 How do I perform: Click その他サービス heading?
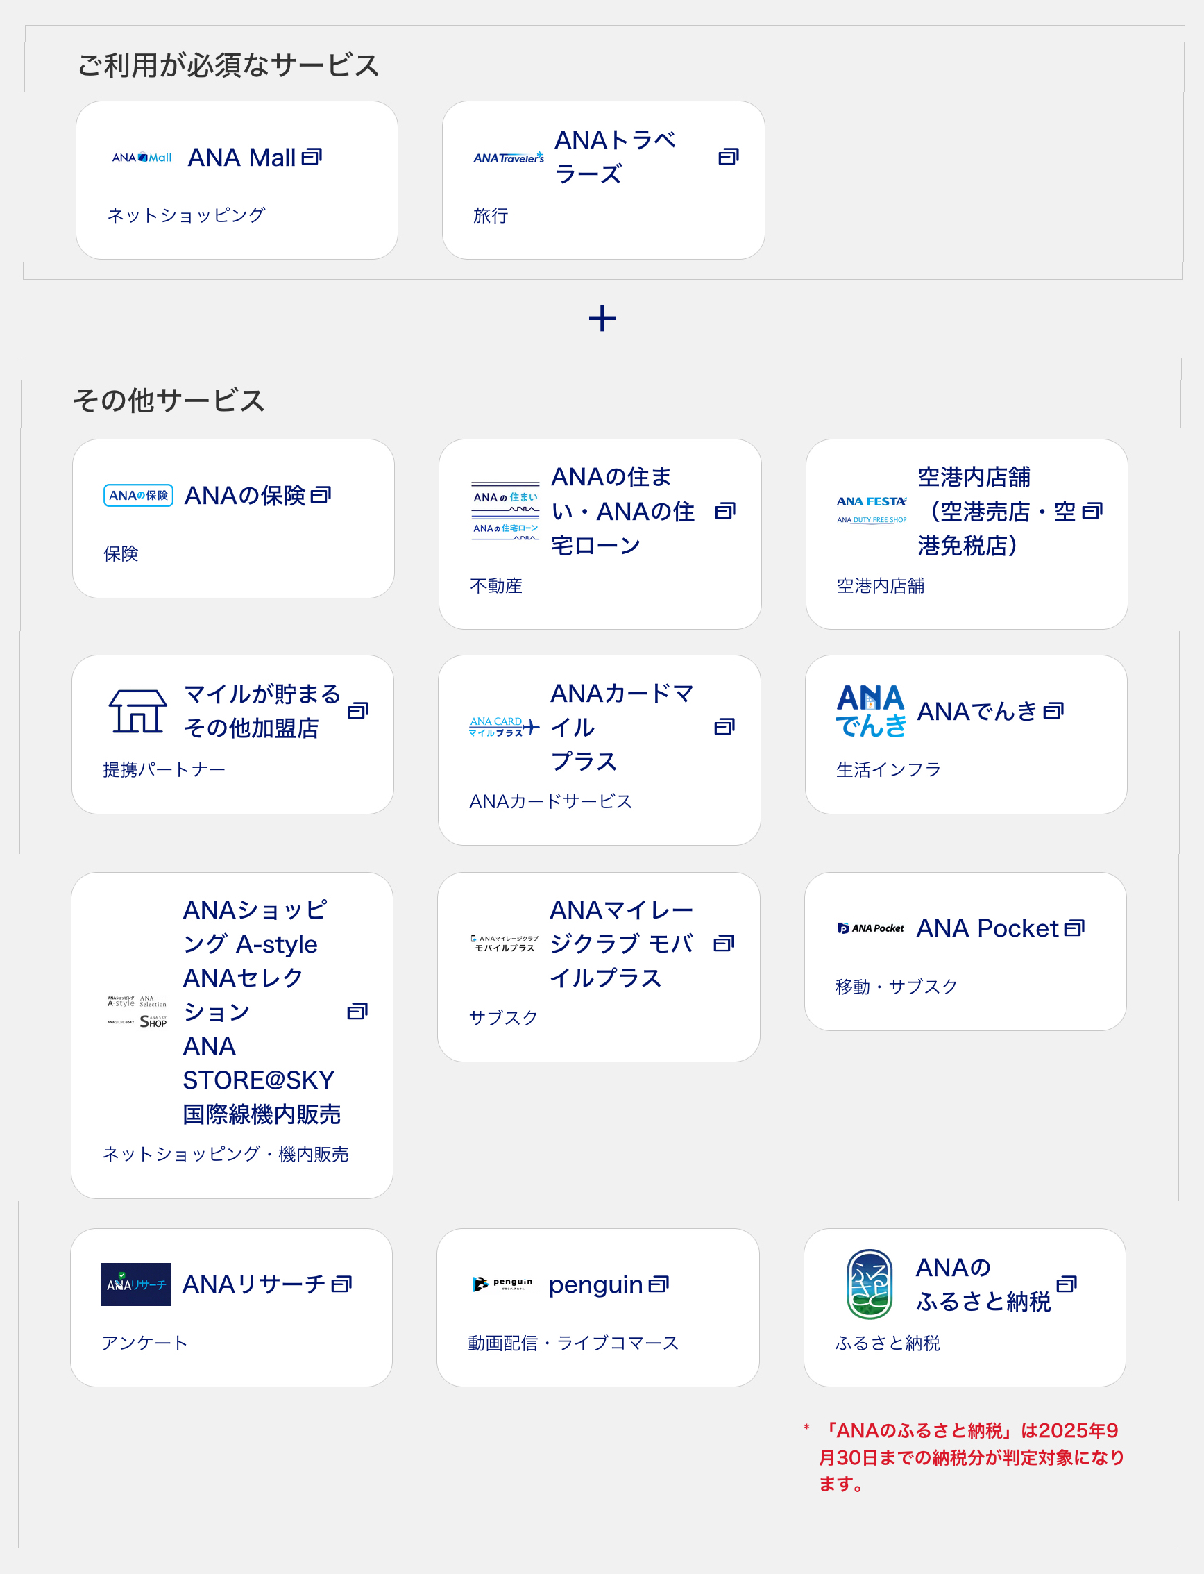tap(169, 400)
